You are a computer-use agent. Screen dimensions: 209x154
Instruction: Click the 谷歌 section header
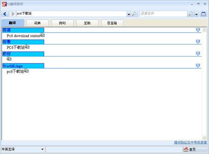[23, 42]
